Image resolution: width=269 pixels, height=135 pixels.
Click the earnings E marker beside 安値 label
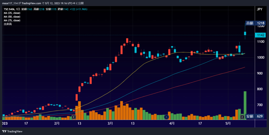click(x=242, y=117)
